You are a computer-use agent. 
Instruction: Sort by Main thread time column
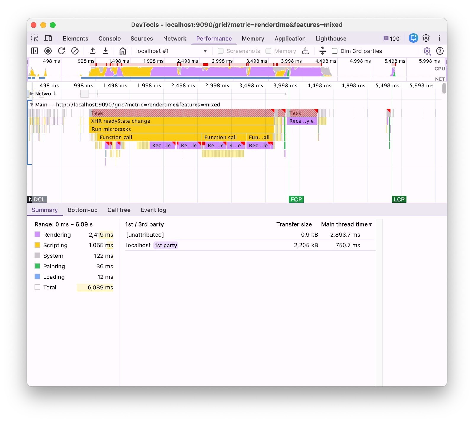tap(346, 224)
